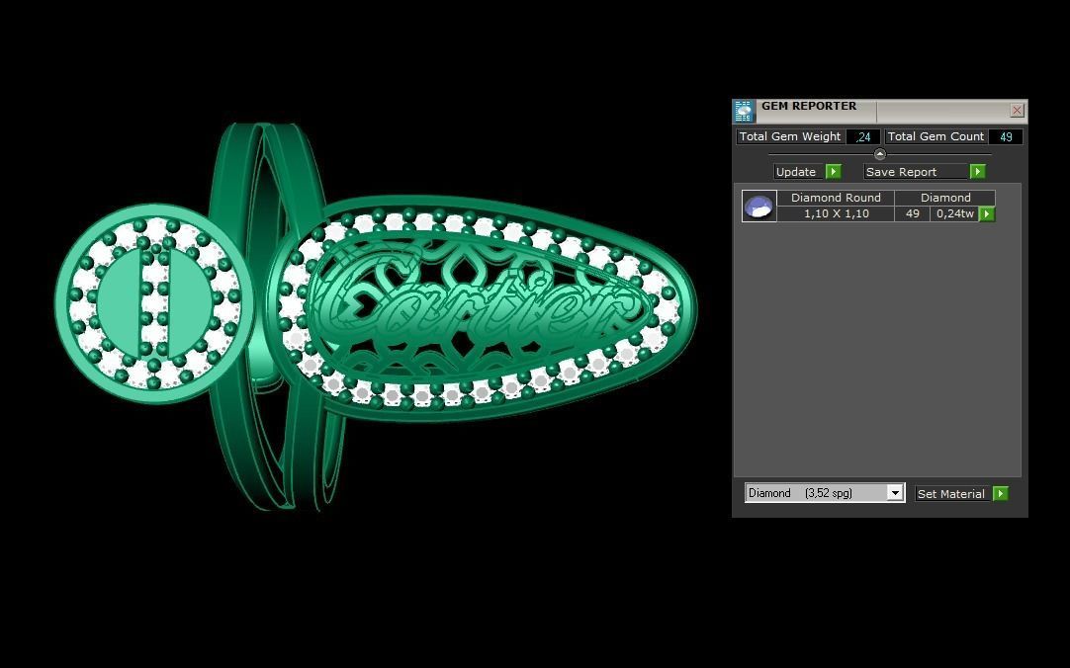Viewport: 1070px width, 668px height.
Task: Click the Total Gem Weight value field
Action: click(x=863, y=136)
